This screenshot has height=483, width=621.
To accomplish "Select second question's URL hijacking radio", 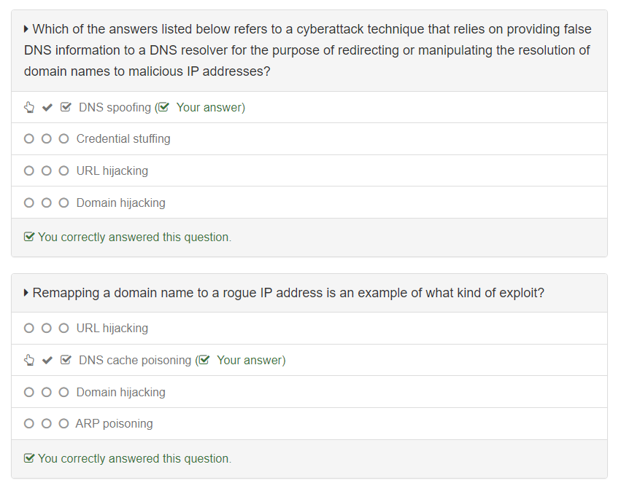I will pos(29,329).
